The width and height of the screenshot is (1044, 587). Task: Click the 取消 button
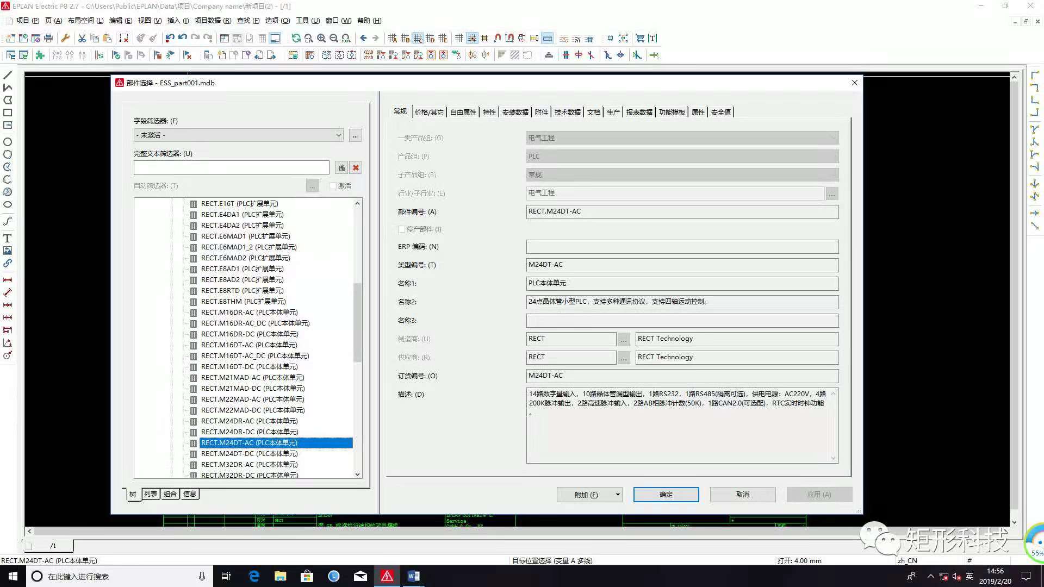743,495
